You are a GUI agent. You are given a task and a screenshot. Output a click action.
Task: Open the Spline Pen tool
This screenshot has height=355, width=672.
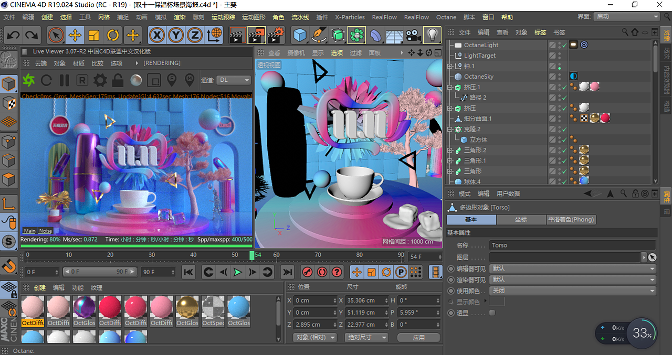(319, 36)
